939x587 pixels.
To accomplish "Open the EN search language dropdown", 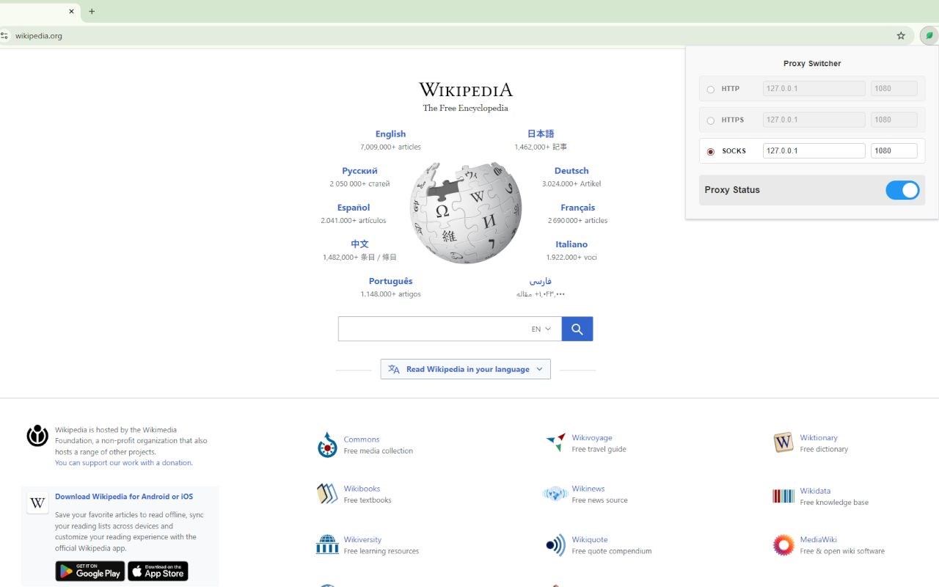I will (541, 329).
